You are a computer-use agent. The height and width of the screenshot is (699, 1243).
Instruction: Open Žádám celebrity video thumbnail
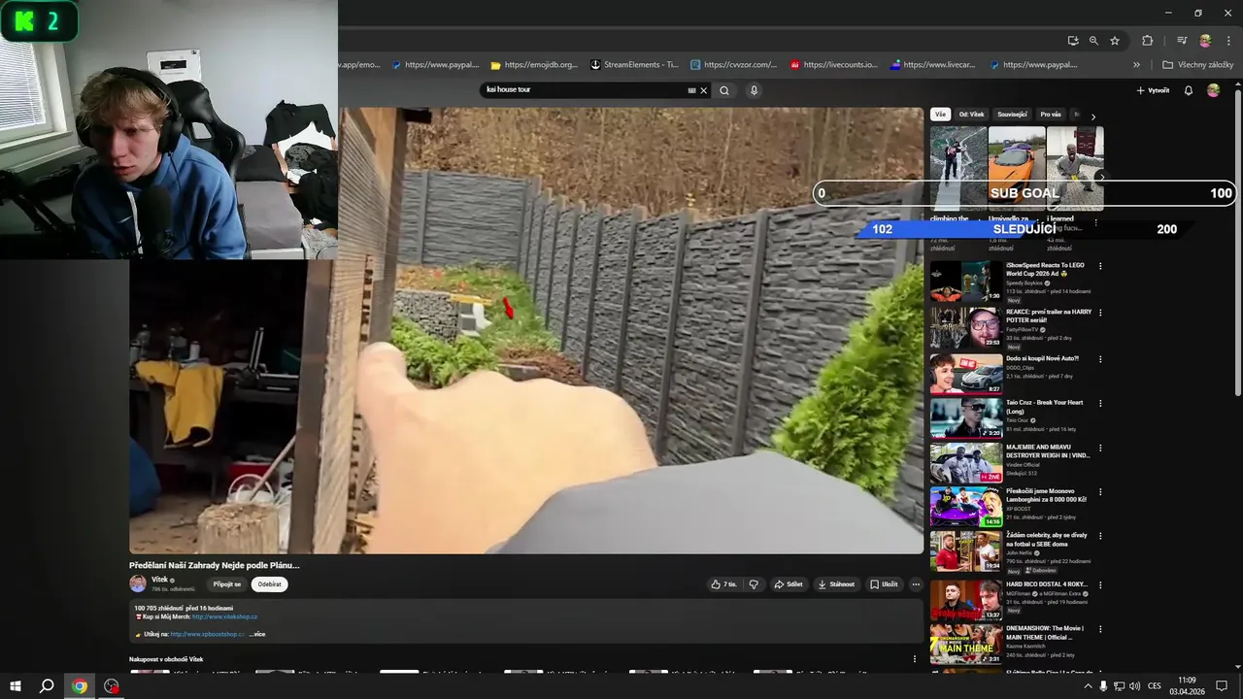point(966,550)
